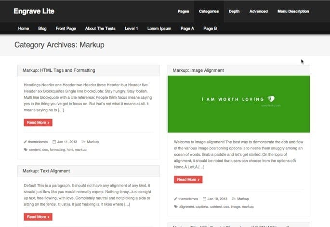
Task: Open the Pages top menu item
Action: point(184,12)
